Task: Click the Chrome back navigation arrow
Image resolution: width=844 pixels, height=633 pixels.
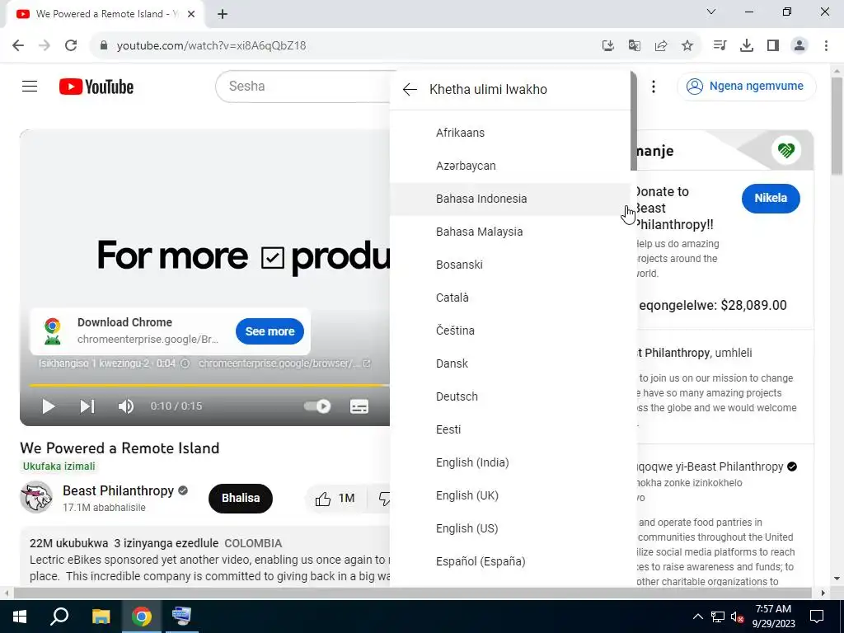Action: tap(18, 45)
